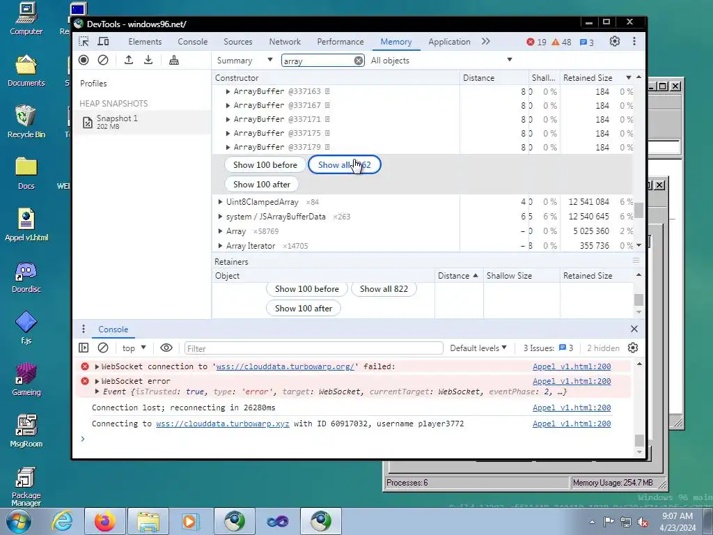
Task: Click the volume muted tray icon
Action: (x=643, y=522)
